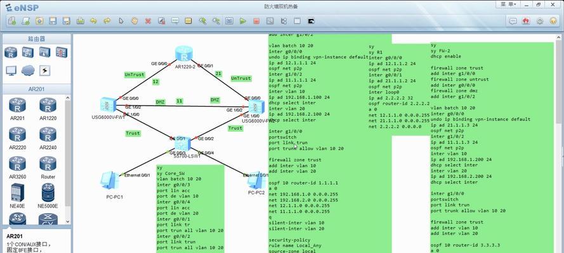Click the zoom out toolbar icon
Screen dimensions: 564x253
tap(216, 21)
